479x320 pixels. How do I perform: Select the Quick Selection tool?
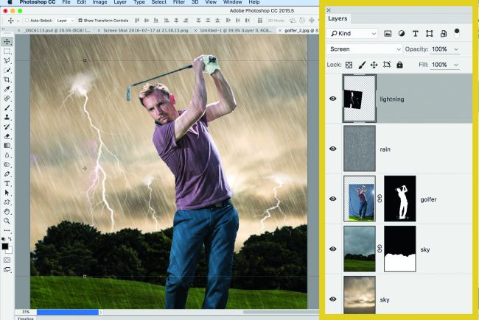(x=7, y=70)
